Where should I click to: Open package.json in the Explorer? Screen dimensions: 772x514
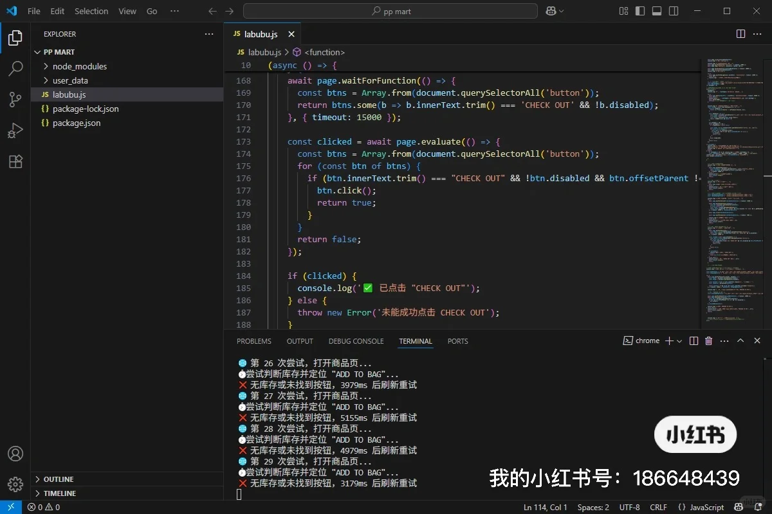point(127,123)
